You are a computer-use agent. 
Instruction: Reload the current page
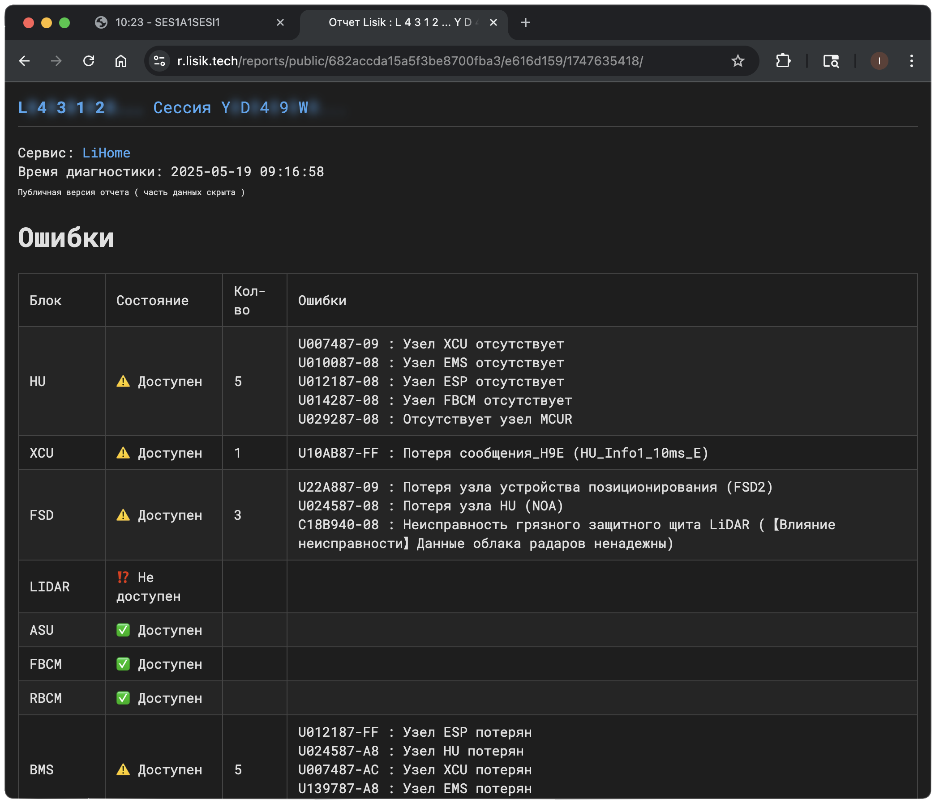click(89, 61)
